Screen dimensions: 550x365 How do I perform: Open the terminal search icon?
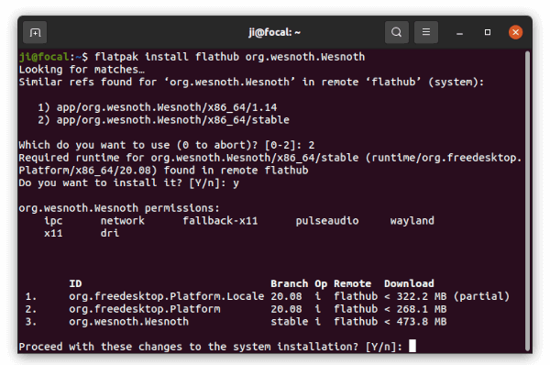(x=396, y=32)
